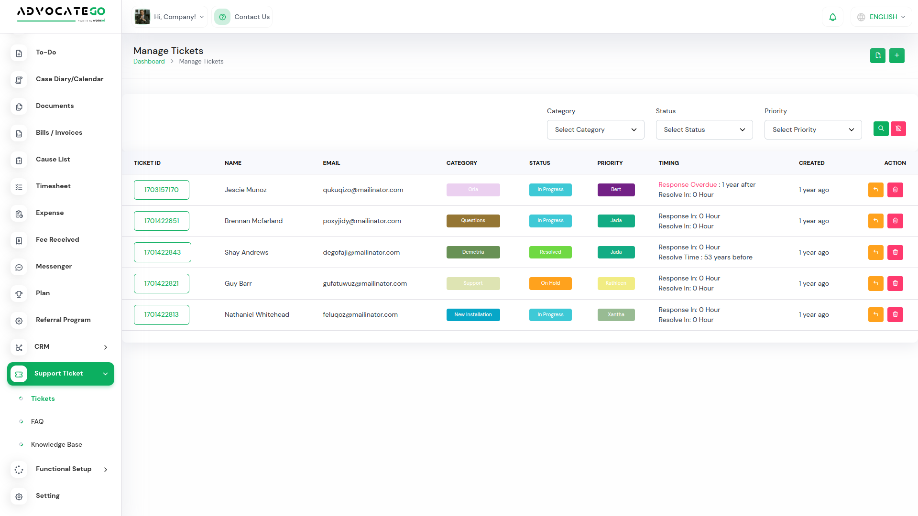The width and height of the screenshot is (918, 516).
Task: Open the notification bell
Action: tap(832, 17)
